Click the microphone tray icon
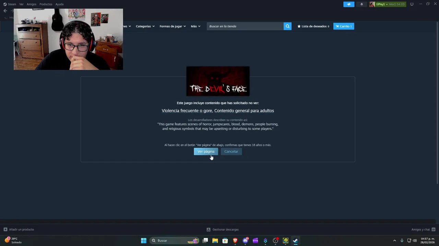439x246 pixels. [x=402, y=241]
